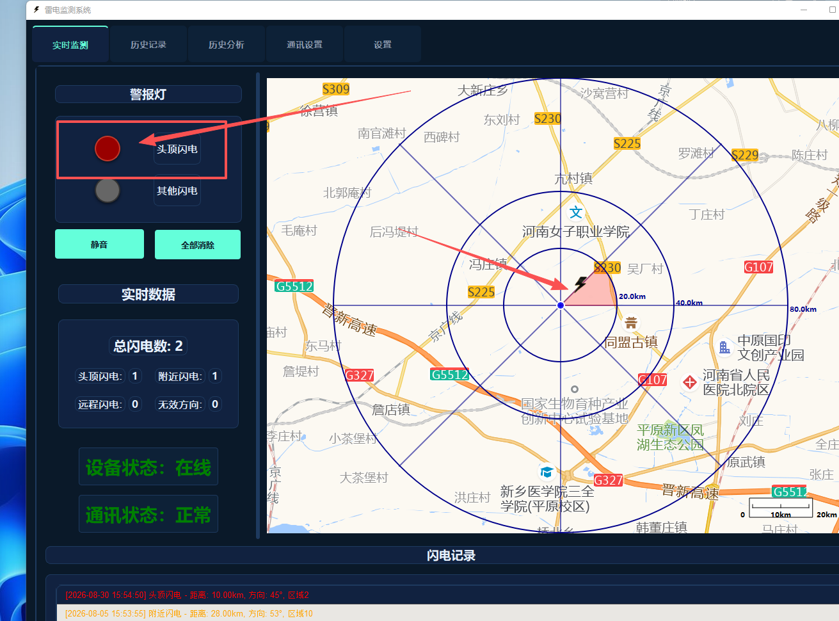The image size is (839, 621).
Task: Click the 实时数据 panel header
Action: (148, 294)
